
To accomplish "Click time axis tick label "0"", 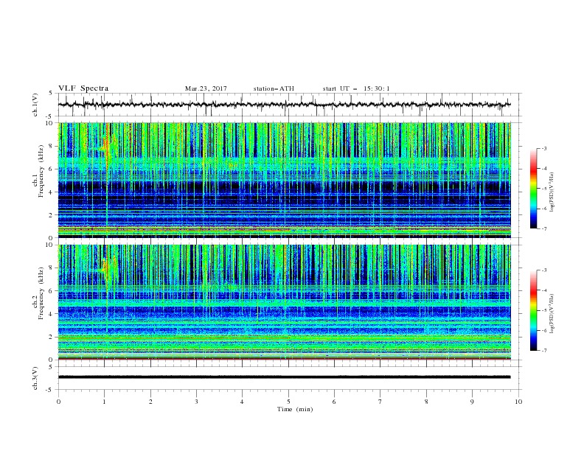I will [x=58, y=402].
